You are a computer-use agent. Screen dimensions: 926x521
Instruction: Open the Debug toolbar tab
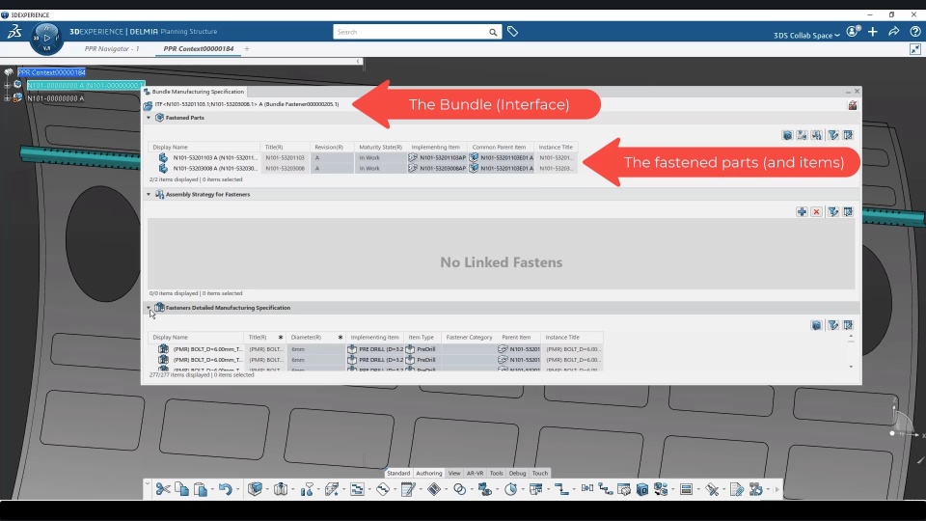pyautogui.click(x=517, y=473)
